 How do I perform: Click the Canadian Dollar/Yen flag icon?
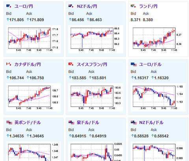click(9, 64)
